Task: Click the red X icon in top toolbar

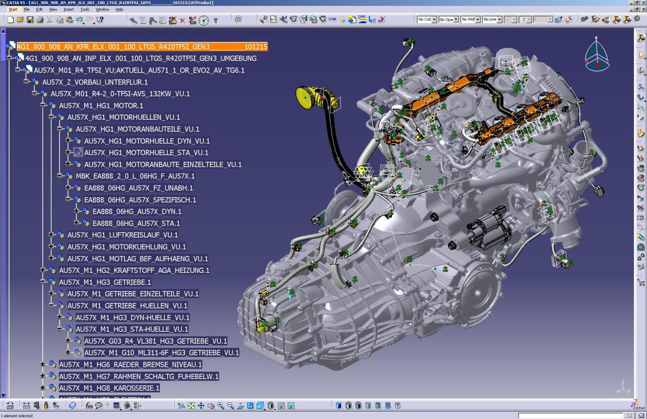Action: [x=183, y=20]
